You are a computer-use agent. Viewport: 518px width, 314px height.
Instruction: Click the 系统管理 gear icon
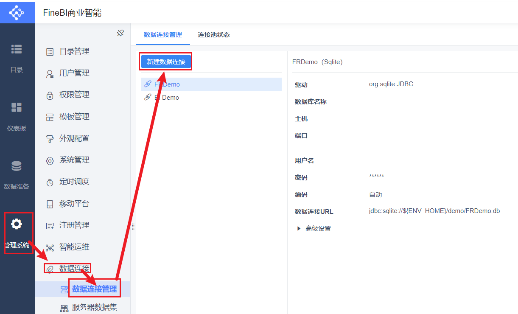pyautogui.click(x=50, y=160)
